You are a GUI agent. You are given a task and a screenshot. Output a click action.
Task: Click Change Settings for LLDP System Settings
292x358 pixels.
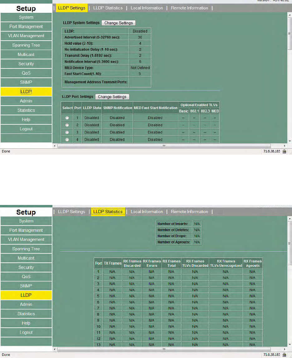[119, 23]
